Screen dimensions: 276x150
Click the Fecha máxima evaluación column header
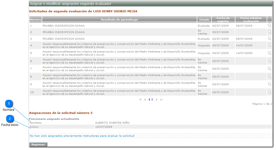(251, 19)
